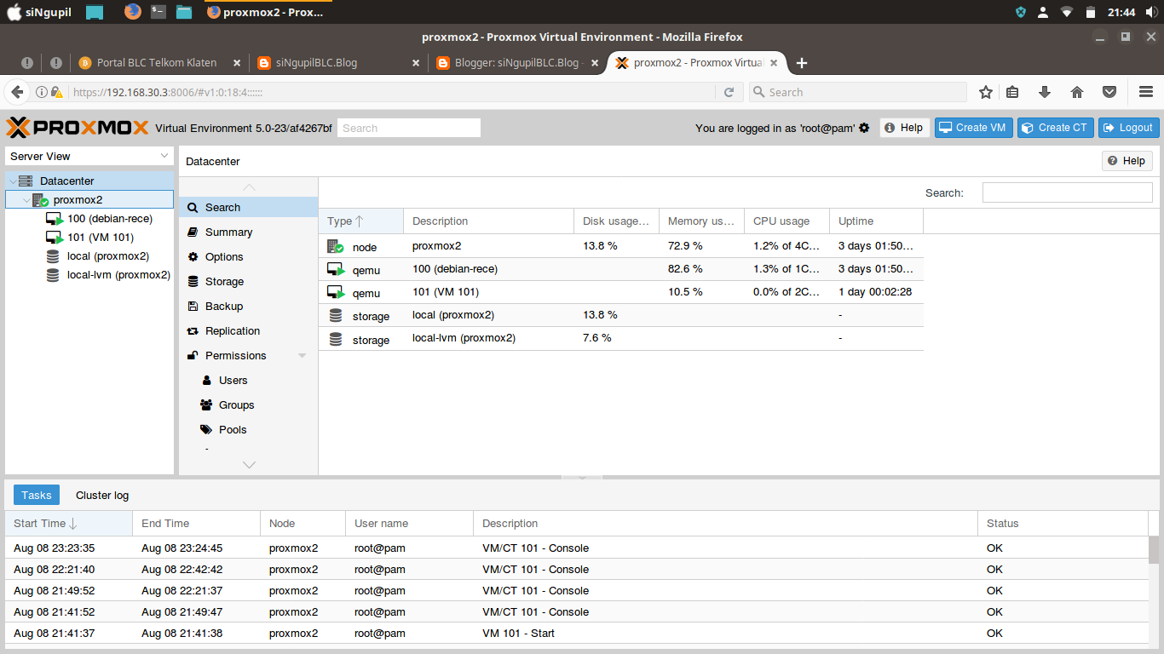
Task: Launch Firefox from the top panel icon
Action: click(x=132, y=12)
